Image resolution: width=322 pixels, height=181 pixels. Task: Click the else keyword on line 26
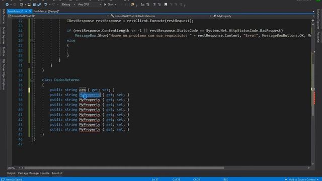point(71,41)
